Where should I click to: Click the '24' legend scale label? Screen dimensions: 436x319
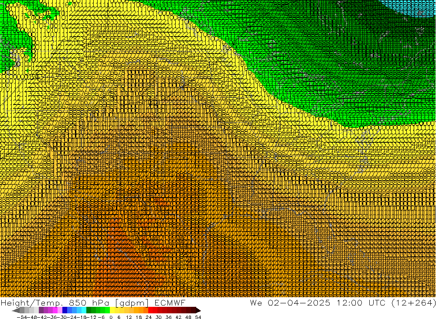[149, 317]
